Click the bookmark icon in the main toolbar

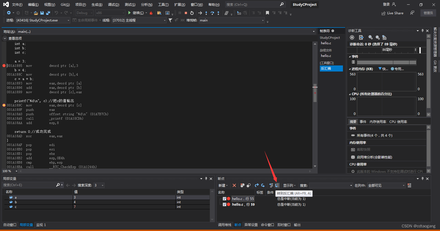point(267,13)
